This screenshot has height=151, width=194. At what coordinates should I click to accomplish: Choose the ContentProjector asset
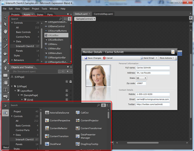[x=87, y=120]
